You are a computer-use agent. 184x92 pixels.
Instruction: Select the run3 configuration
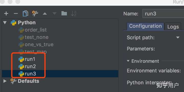[60, 74]
